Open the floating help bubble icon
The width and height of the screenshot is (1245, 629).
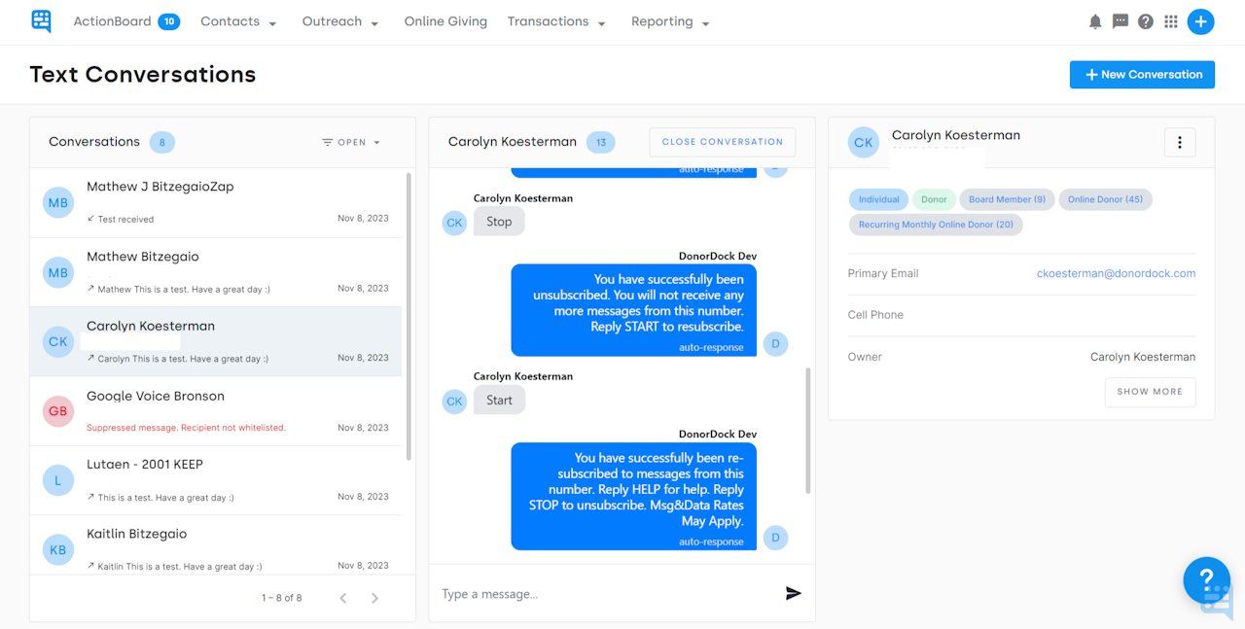coord(1206,580)
